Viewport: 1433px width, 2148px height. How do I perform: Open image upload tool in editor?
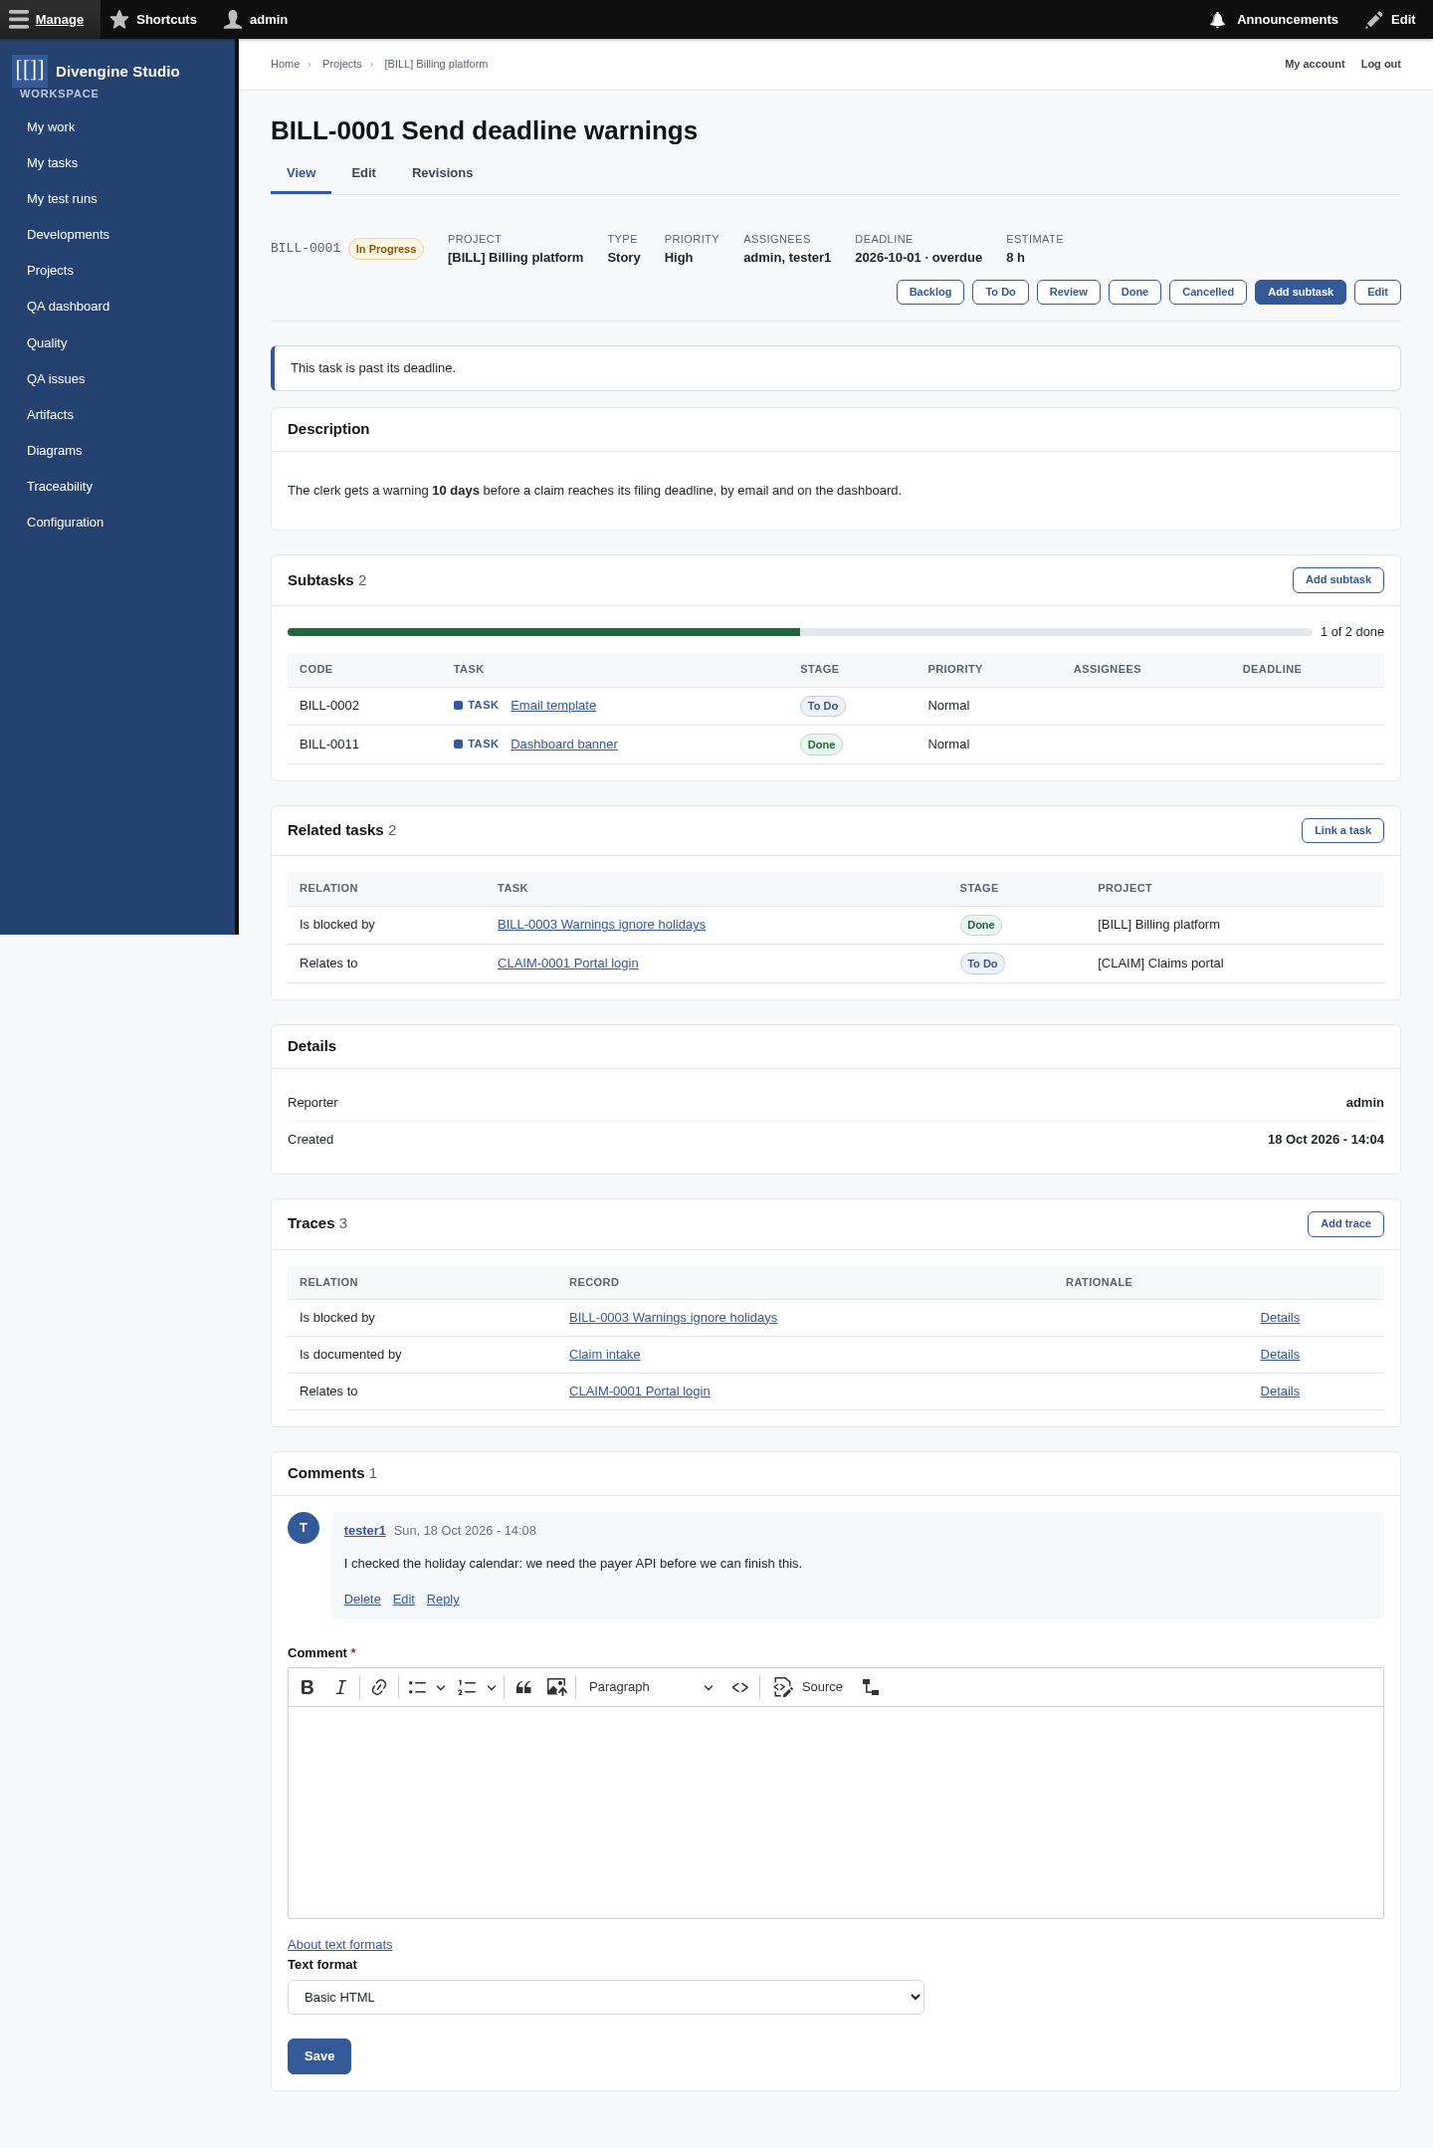tap(556, 1687)
